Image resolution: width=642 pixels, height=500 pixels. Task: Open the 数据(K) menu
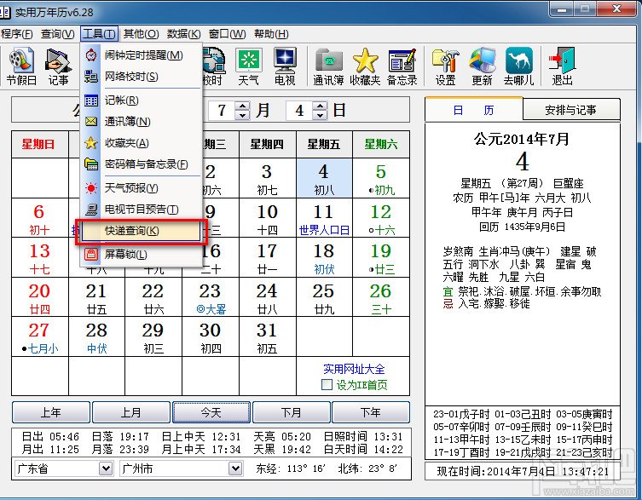(183, 34)
